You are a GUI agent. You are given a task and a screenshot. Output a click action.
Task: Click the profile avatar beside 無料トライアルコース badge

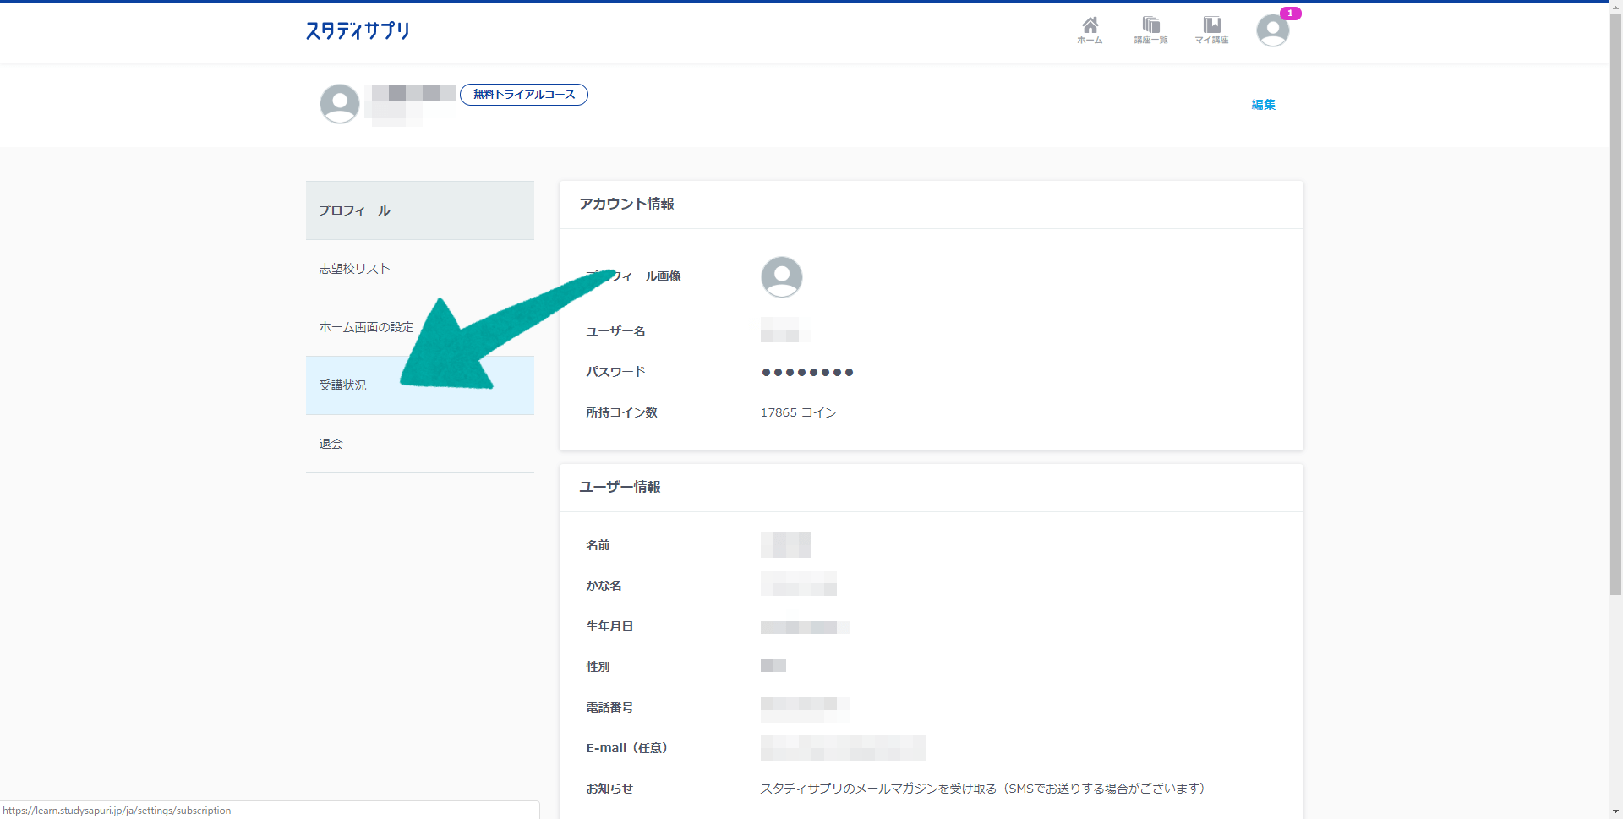coord(340,104)
